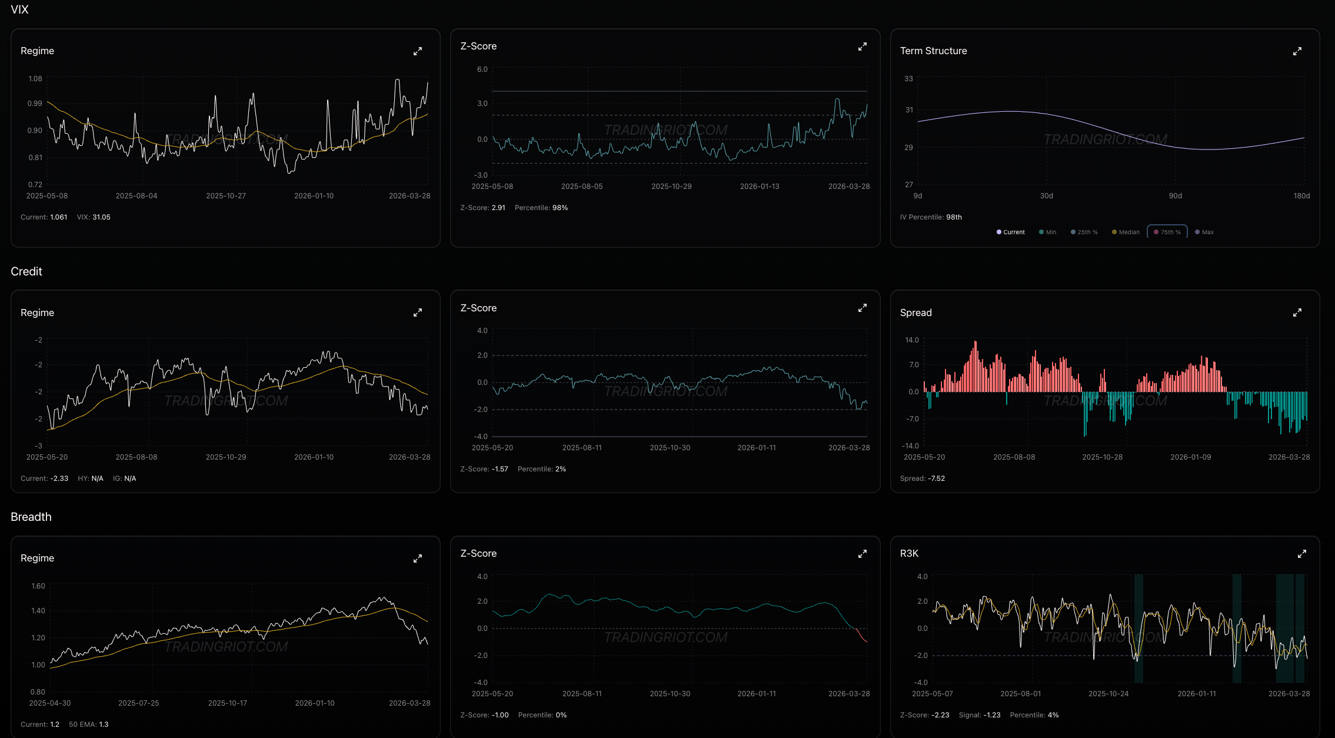The image size is (1335, 738).
Task: Click the Credit section heading
Action: click(x=26, y=271)
